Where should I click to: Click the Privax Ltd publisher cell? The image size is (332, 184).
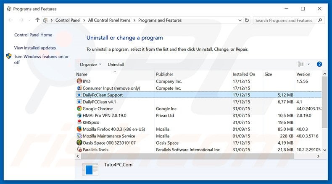165,116
